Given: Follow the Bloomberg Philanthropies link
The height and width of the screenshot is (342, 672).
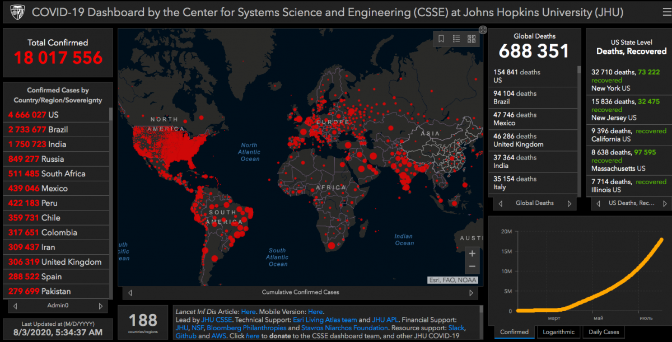Looking at the screenshot, I should click(x=246, y=327).
